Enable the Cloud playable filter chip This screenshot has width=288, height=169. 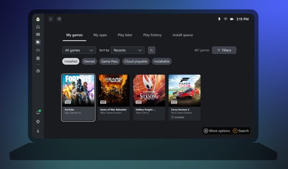(x=136, y=61)
